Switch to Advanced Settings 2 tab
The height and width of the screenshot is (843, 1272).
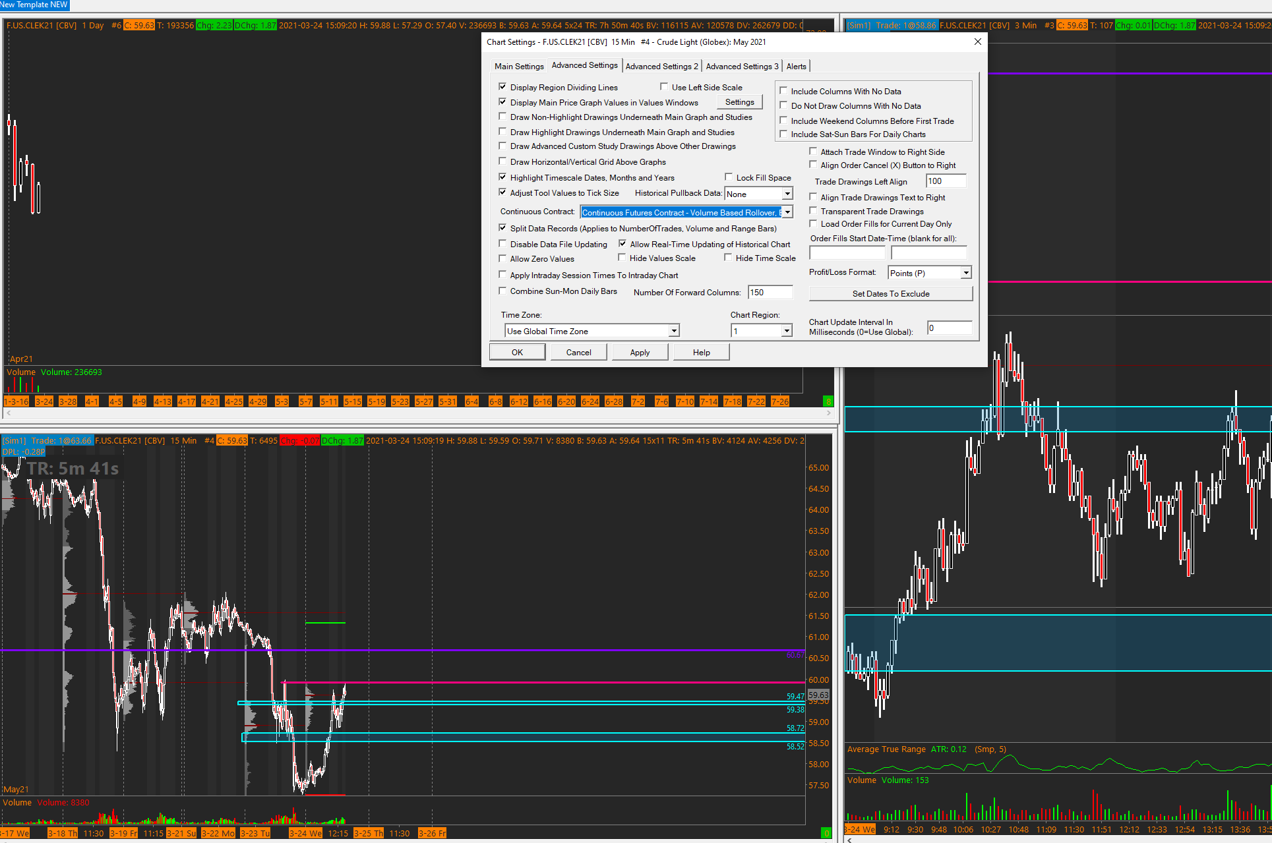661,66
